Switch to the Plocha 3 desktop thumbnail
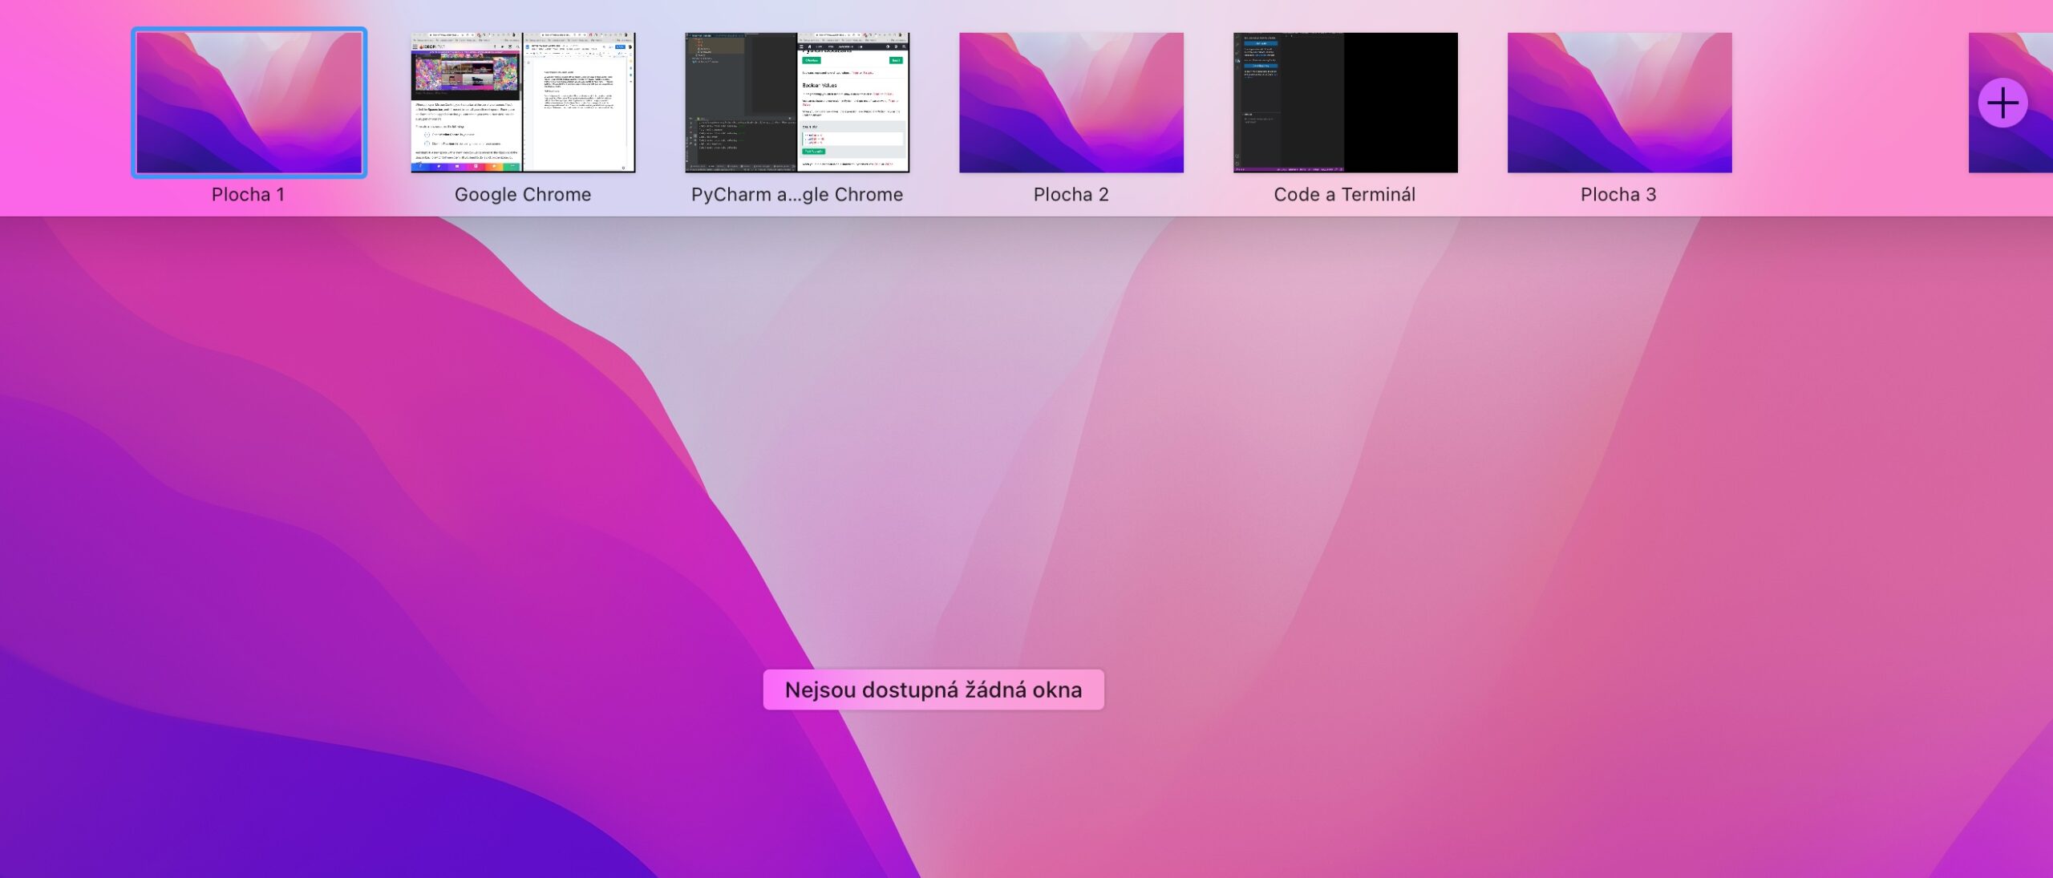The image size is (2053, 878). 1619,103
